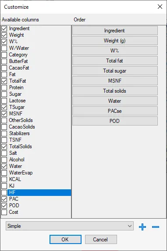The image size is (167, 251).
Task: Click the Total solids order button
Action: click(115, 91)
